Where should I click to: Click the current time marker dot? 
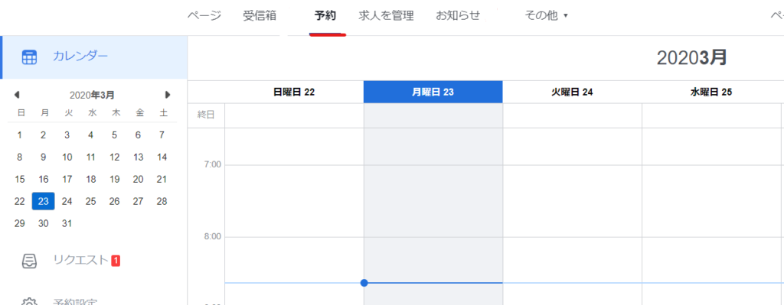[364, 283]
